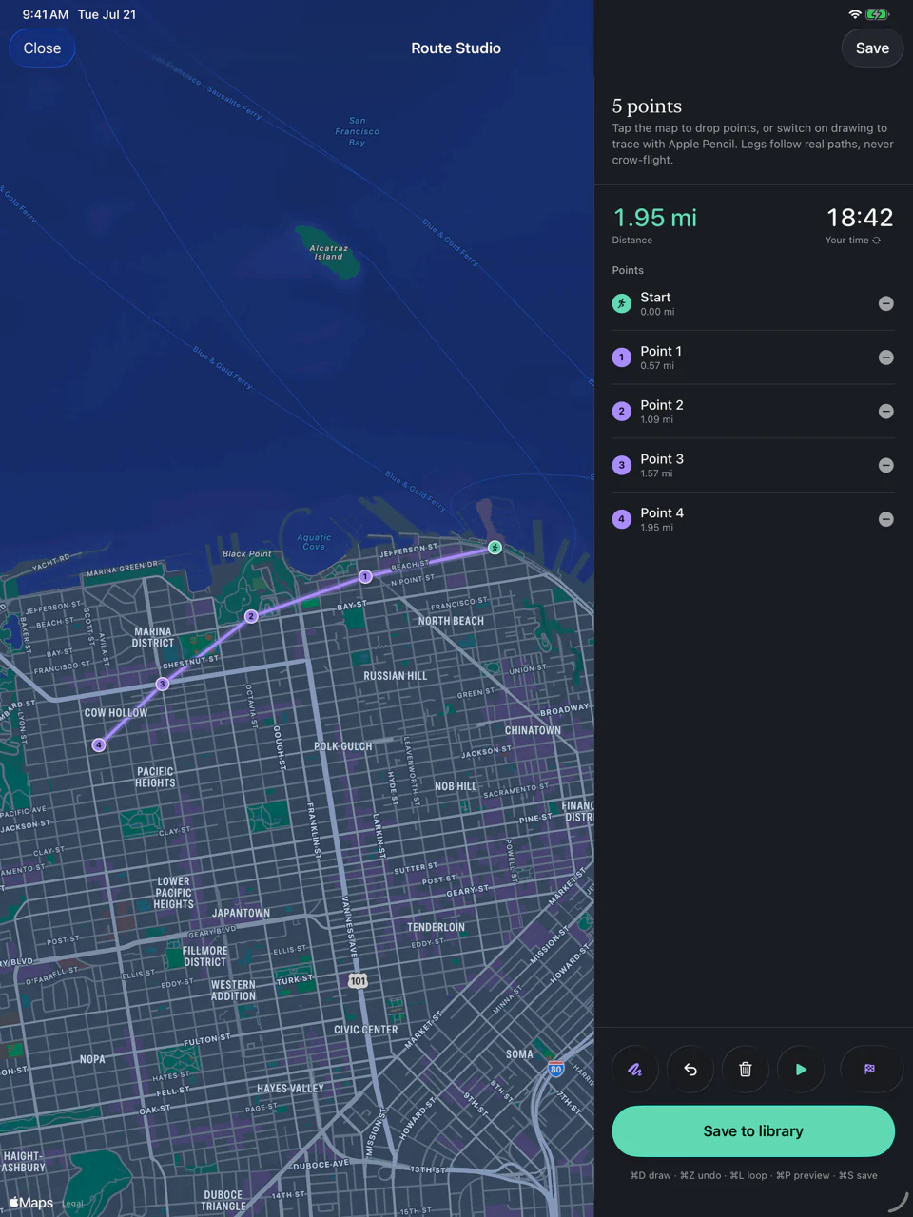Delete route with the trash icon

(x=746, y=1070)
